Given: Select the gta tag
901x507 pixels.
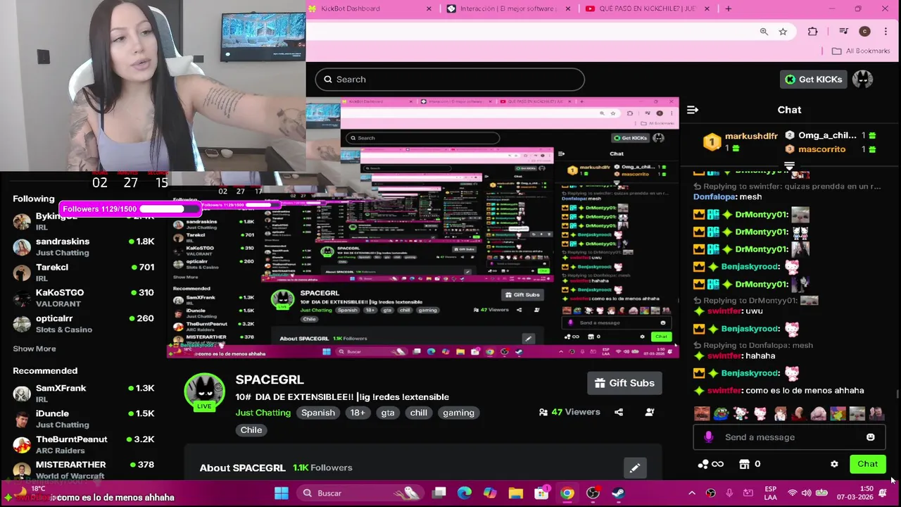Looking at the screenshot, I should (x=388, y=413).
